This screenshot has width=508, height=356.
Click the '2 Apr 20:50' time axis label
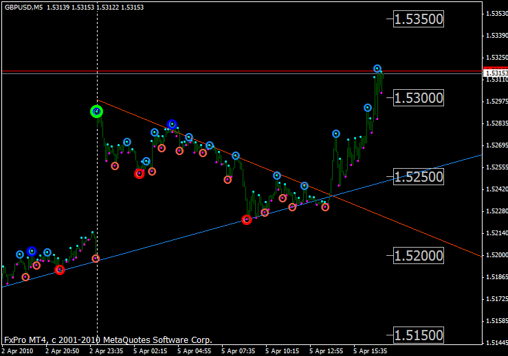[62, 351]
